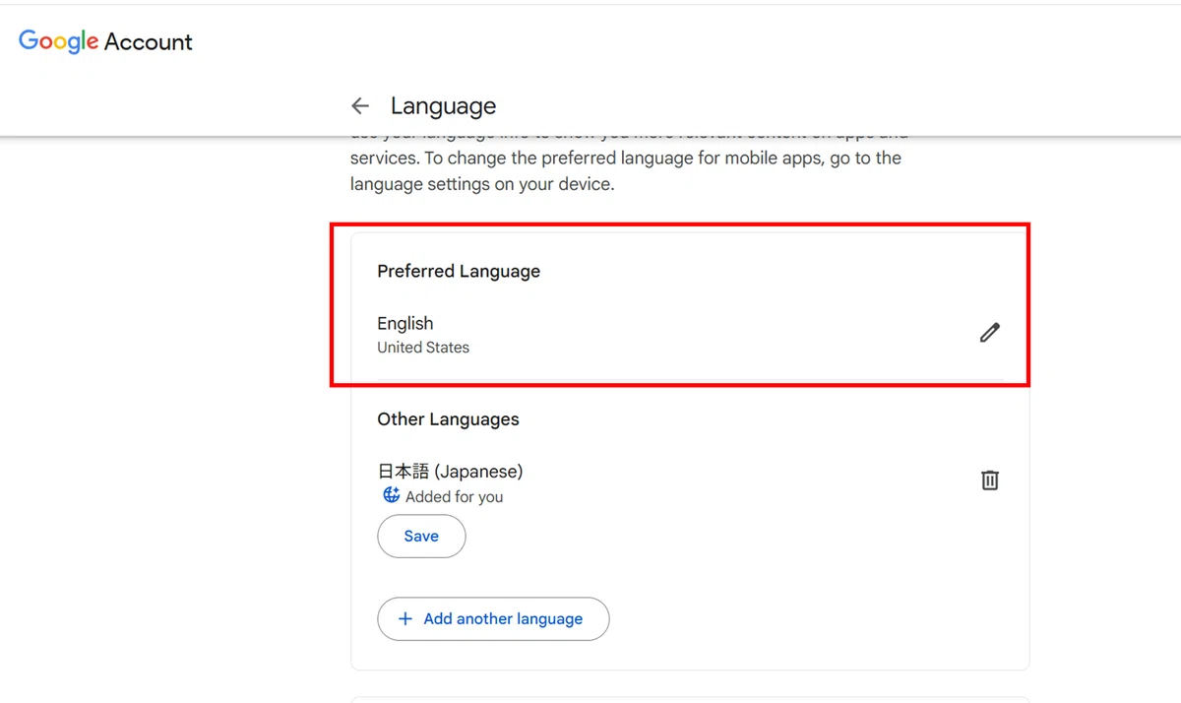1181x703 pixels.
Task: Click the United States region label
Action: click(x=423, y=348)
